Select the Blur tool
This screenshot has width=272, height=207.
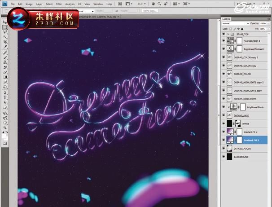(x=5, y=82)
